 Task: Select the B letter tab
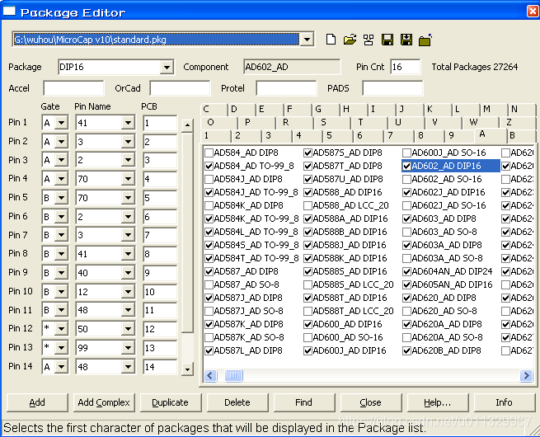pyautogui.click(x=521, y=136)
